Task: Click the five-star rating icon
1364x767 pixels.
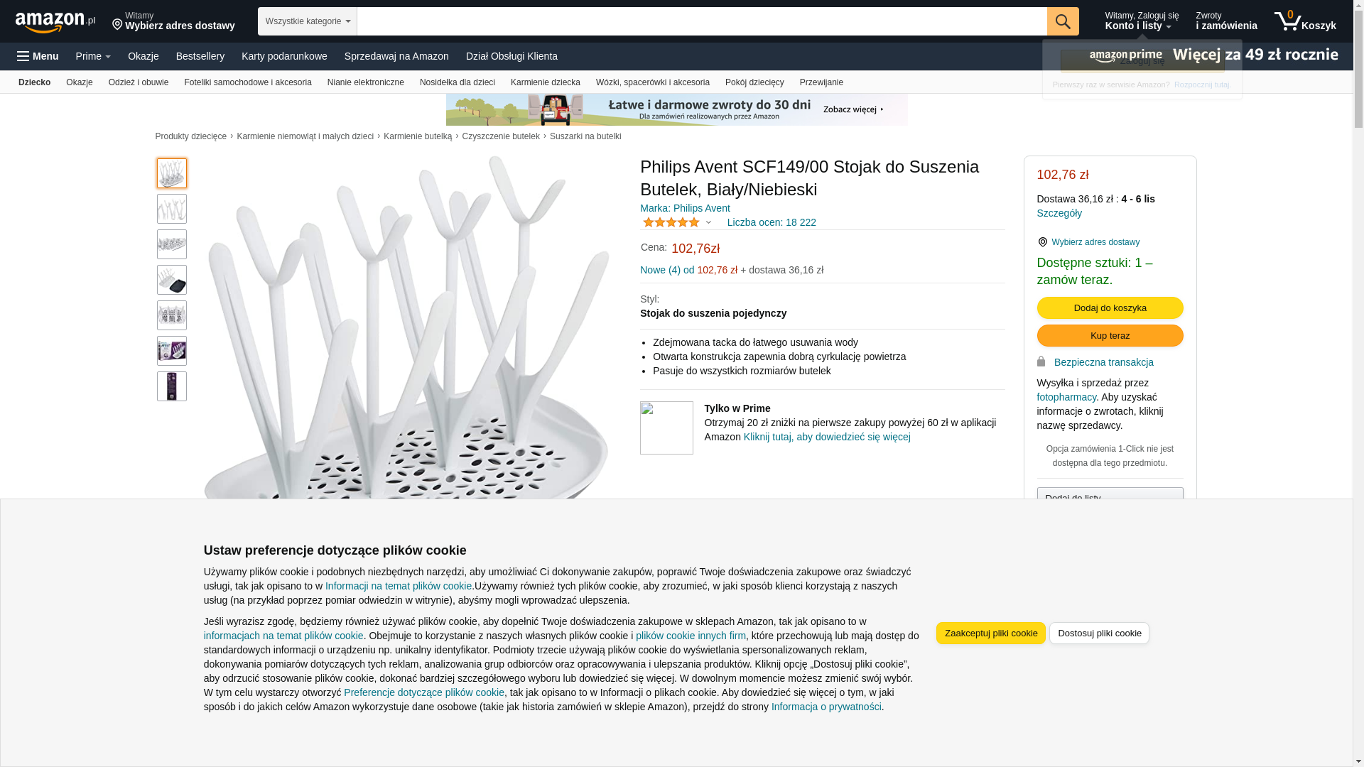Action: tap(671, 222)
